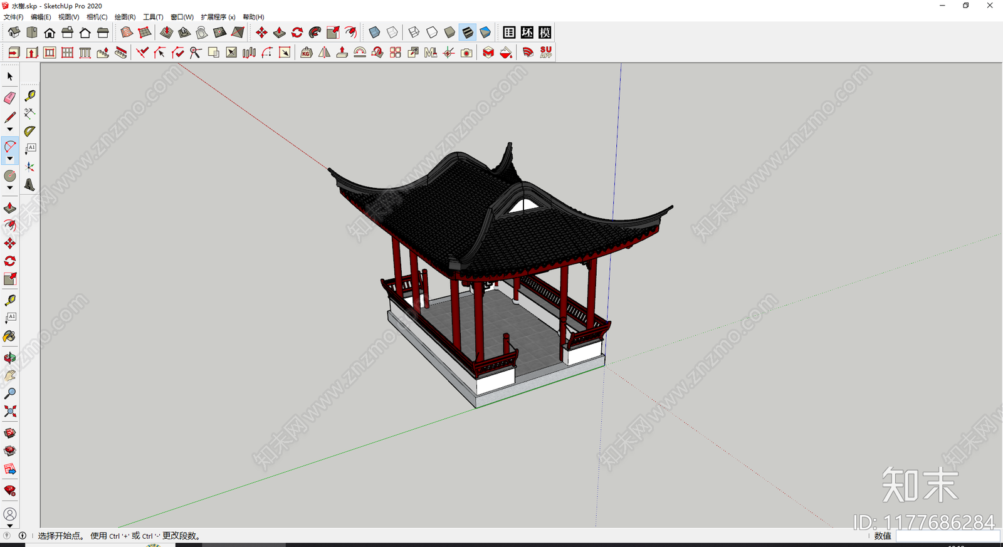Click the 数值 measurements input box
This screenshot has height=547, width=1003.
947,536
